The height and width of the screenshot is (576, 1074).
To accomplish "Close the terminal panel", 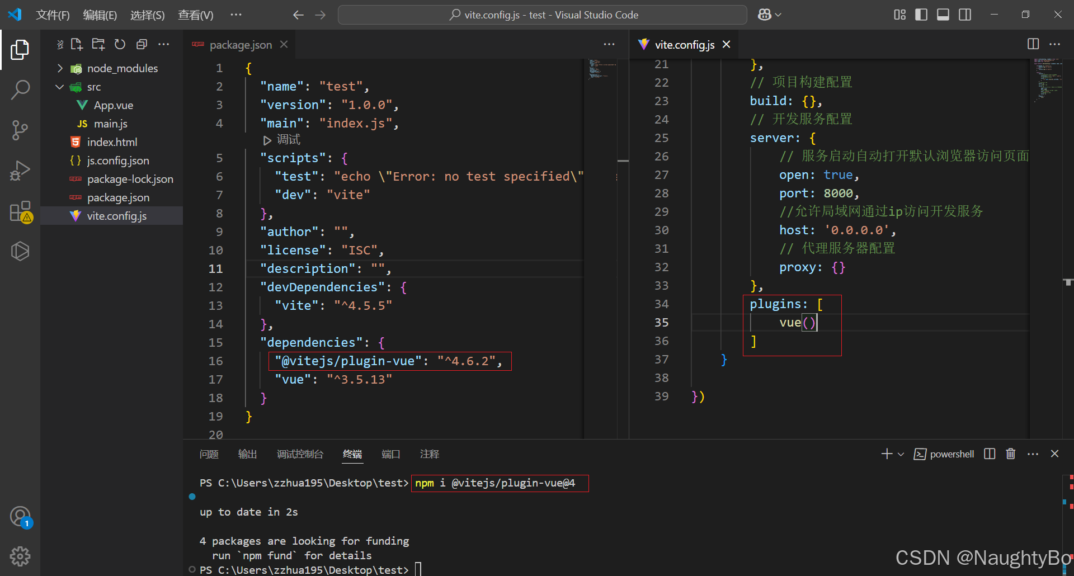I will (1055, 454).
